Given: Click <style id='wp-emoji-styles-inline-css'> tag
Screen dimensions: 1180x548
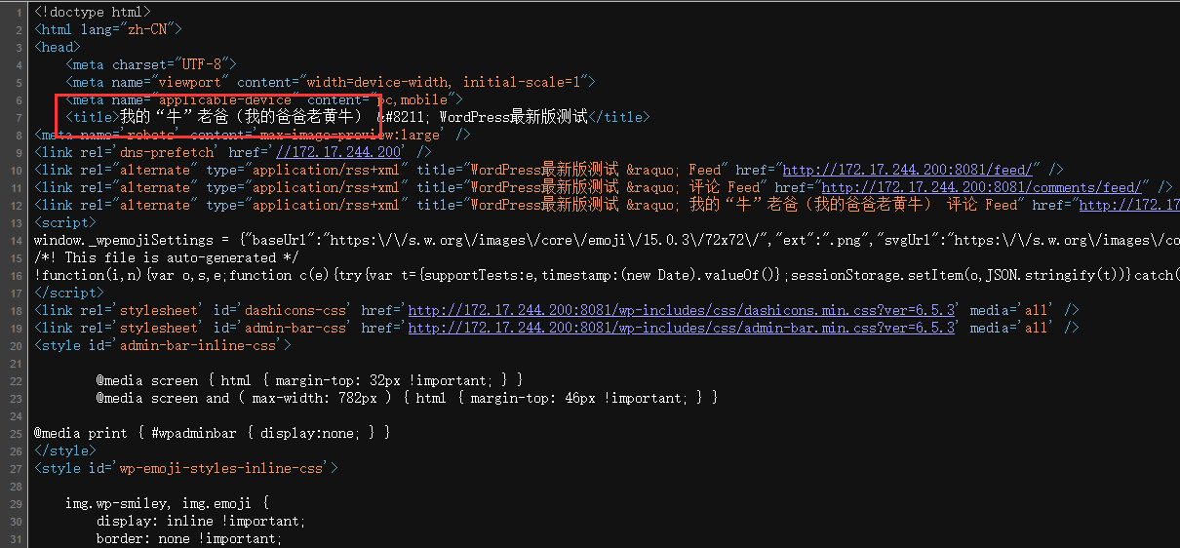Looking at the screenshot, I should (x=185, y=468).
